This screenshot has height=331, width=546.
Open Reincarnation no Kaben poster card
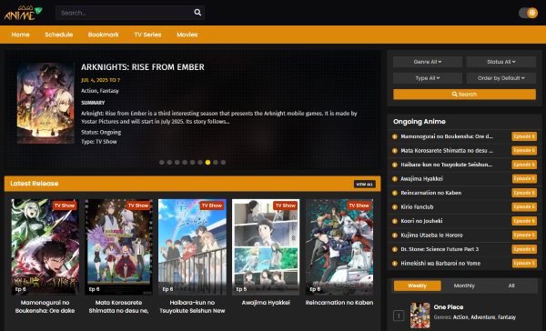click(339, 247)
